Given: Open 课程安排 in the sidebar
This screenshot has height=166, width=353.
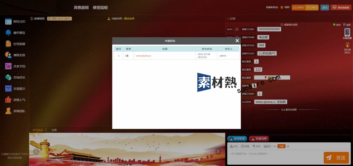Looking at the screenshot, I should click(x=15, y=55).
